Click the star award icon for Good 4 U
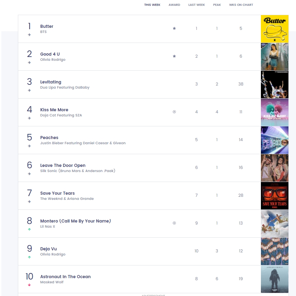The height and width of the screenshot is (296, 296). [x=174, y=56]
